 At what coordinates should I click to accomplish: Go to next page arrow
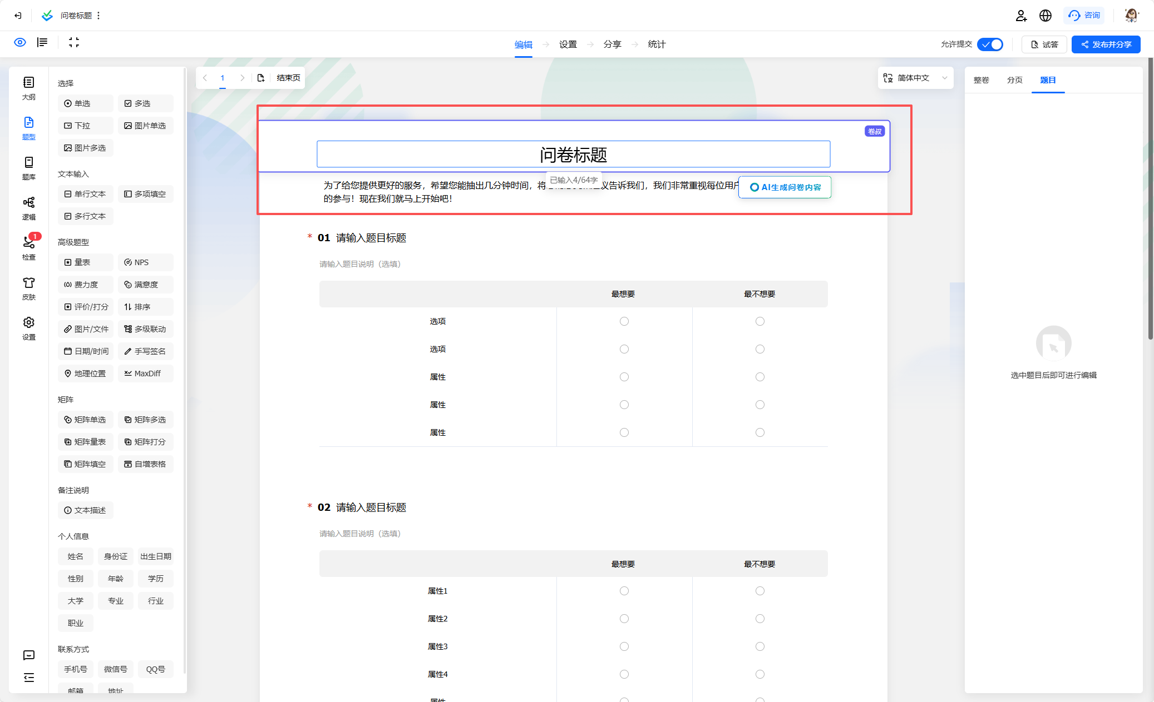click(x=243, y=78)
